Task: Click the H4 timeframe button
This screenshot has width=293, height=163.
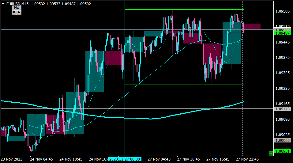Action: (17, 8)
